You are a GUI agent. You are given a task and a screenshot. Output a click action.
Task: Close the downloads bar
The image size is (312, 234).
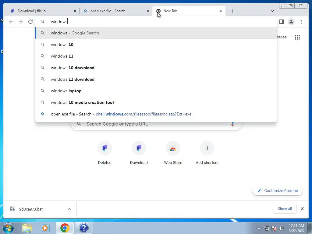pyautogui.click(x=302, y=209)
